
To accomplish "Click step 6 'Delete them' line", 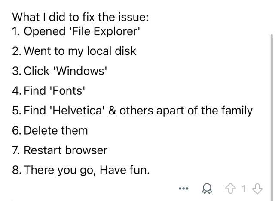I will pyautogui.click(x=50, y=131).
